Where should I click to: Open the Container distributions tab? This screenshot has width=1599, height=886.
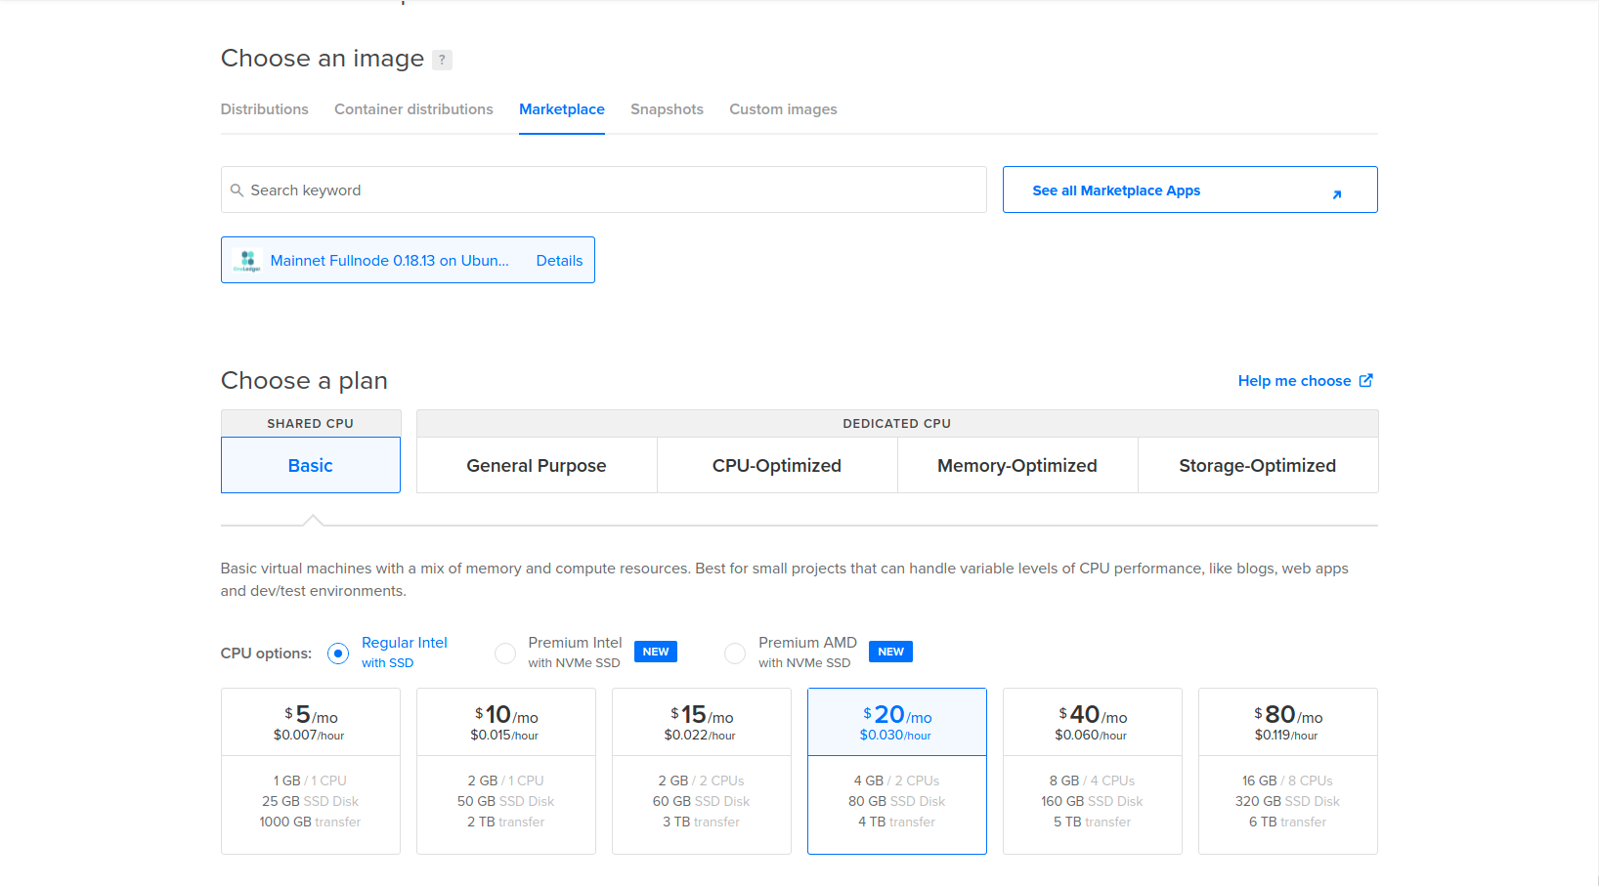point(413,109)
